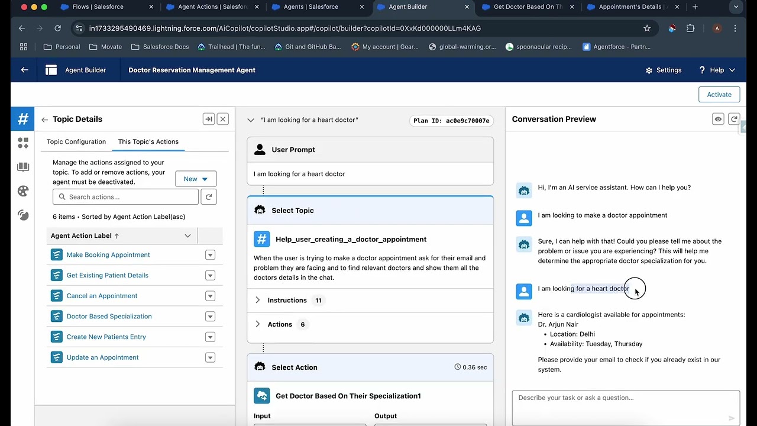Select This Topic's Actions tab

click(x=148, y=141)
